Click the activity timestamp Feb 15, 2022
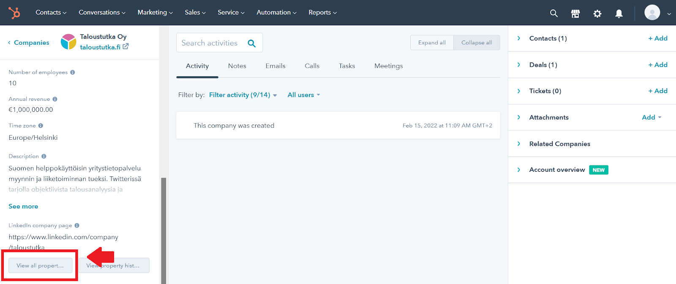676x284 pixels. (447, 126)
